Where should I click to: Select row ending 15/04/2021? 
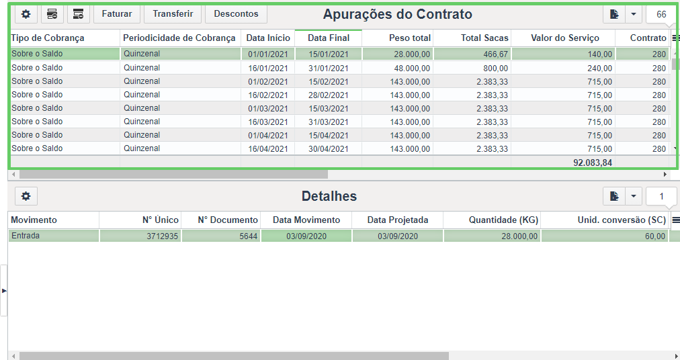click(340, 135)
